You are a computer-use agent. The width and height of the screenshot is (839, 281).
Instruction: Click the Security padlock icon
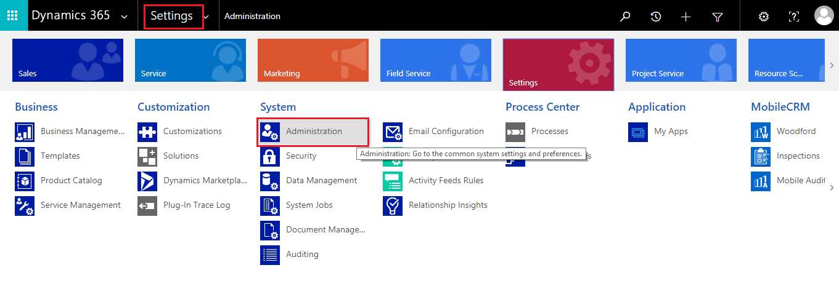(x=270, y=156)
